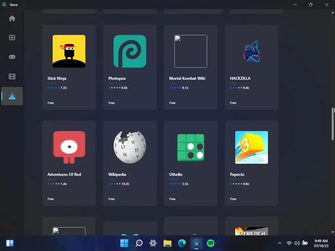Launch Microsoft Edge from taskbar
The height and width of the screenshot is (251, 335).
(x=182, y=243)
